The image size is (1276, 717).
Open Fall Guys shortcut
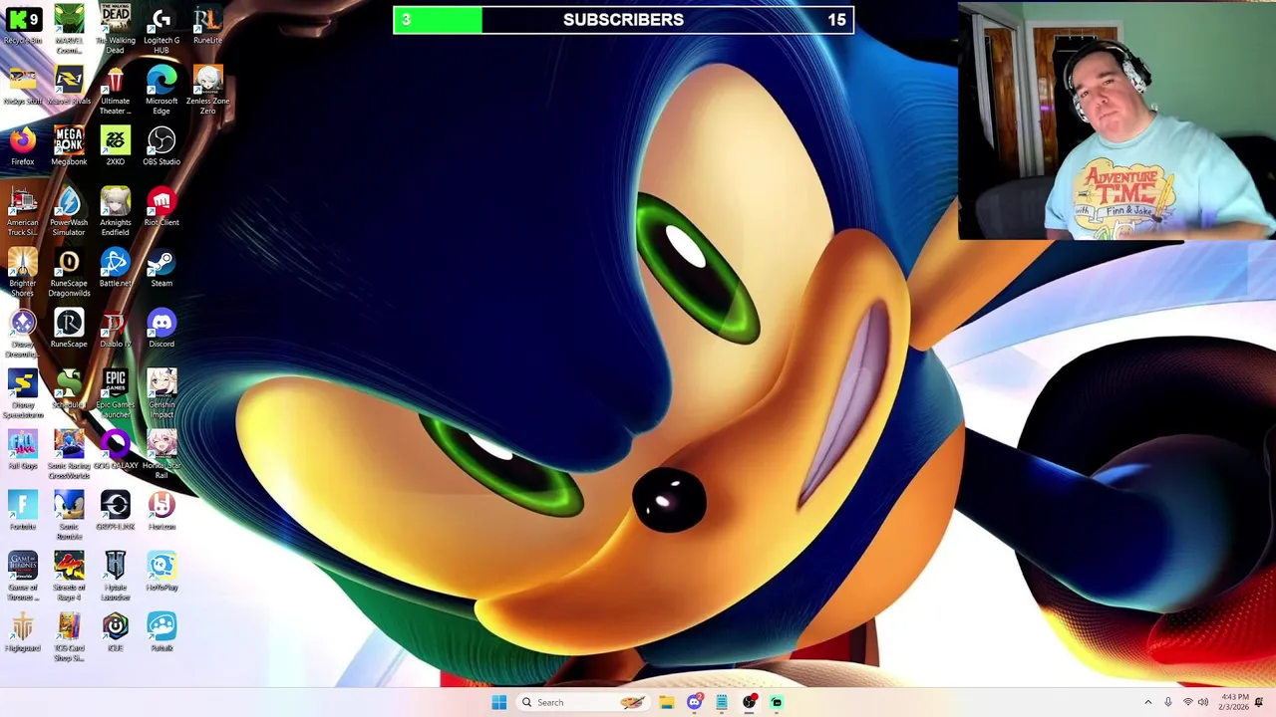click(x=23, y=450)
